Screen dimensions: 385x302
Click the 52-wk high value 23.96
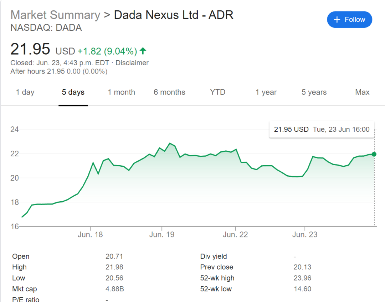click(302, 278)
